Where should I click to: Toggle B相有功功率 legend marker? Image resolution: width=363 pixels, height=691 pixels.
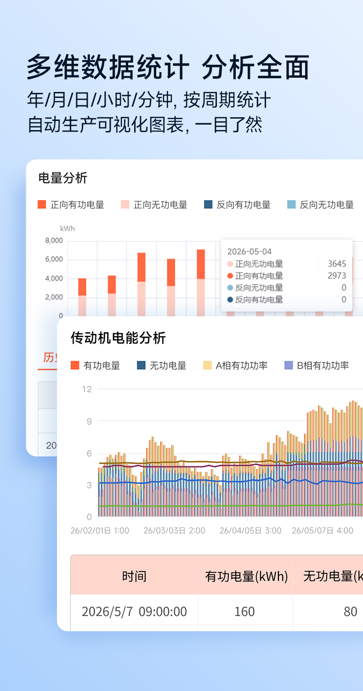click(x=289, y=365)
